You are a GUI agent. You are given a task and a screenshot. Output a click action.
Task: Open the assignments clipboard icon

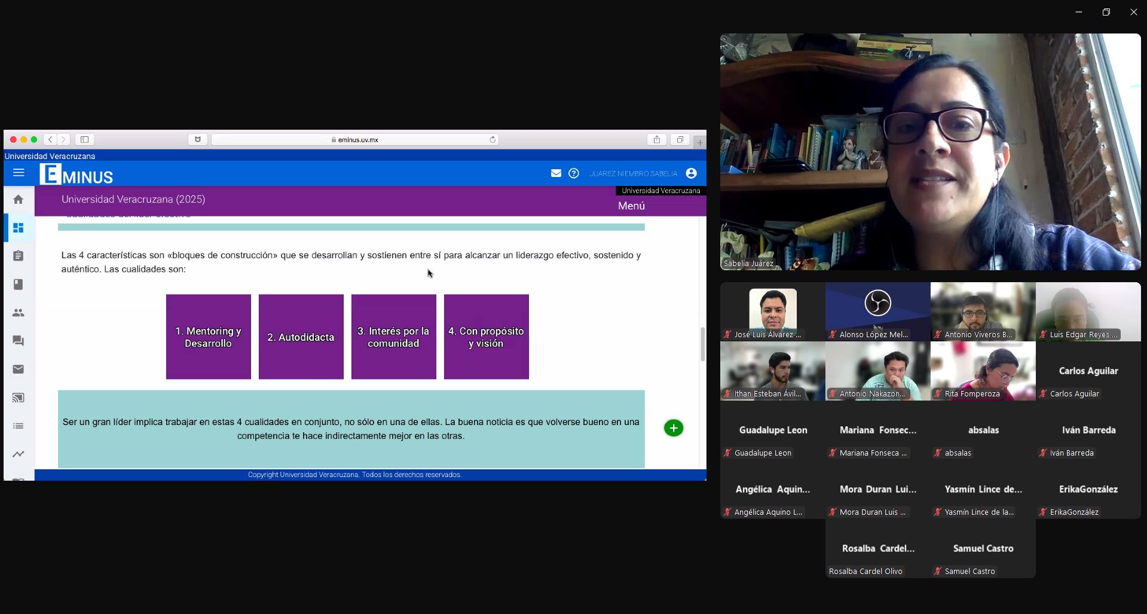click(19, 256)
